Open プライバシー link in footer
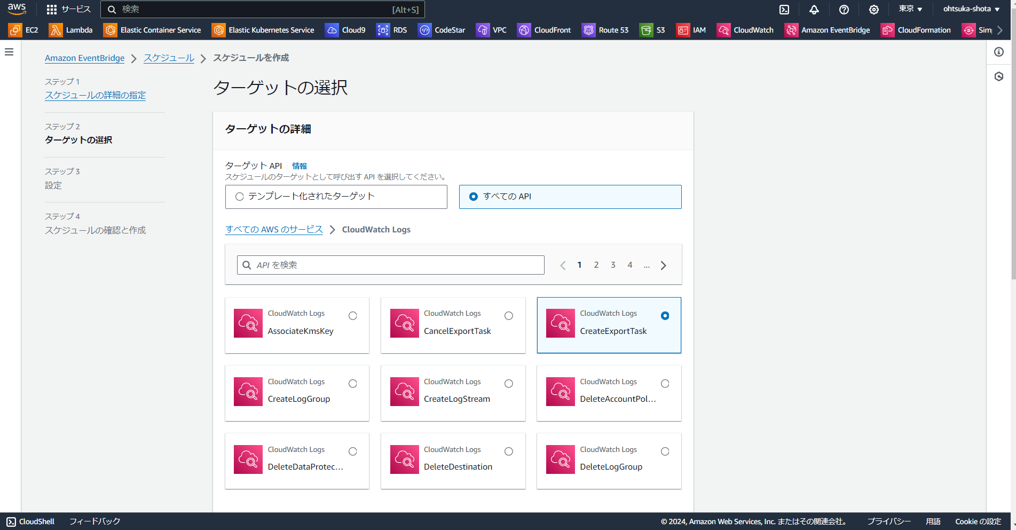The height and width of the screenshot is (530, 1016). pyautogui.click(x=889, y=521)
